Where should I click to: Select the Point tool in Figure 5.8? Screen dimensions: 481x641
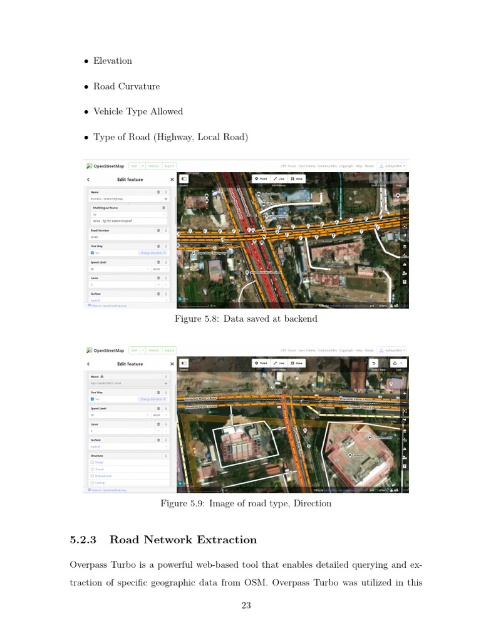(x=261, y=178)
